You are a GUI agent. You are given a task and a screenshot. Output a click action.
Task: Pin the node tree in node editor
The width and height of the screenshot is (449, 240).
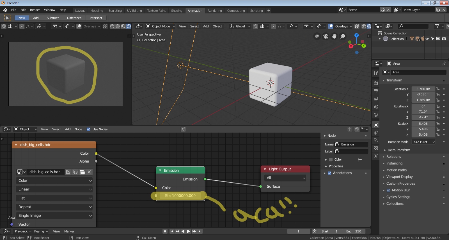(183, 129)
